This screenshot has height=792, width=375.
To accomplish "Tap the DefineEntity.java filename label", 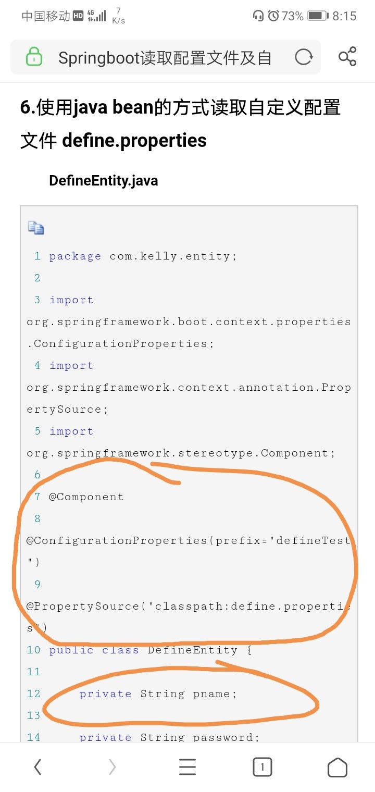I will coord(104,181).
